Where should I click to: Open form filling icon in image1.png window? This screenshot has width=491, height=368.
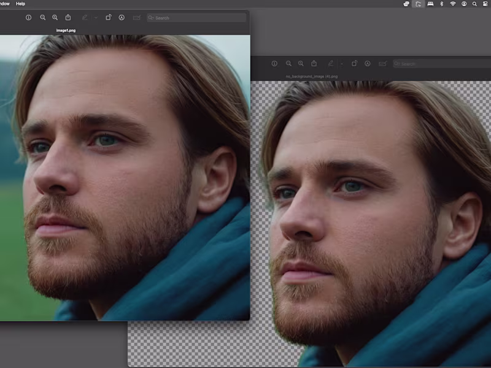pyautogui.click(x=137, y=18)
